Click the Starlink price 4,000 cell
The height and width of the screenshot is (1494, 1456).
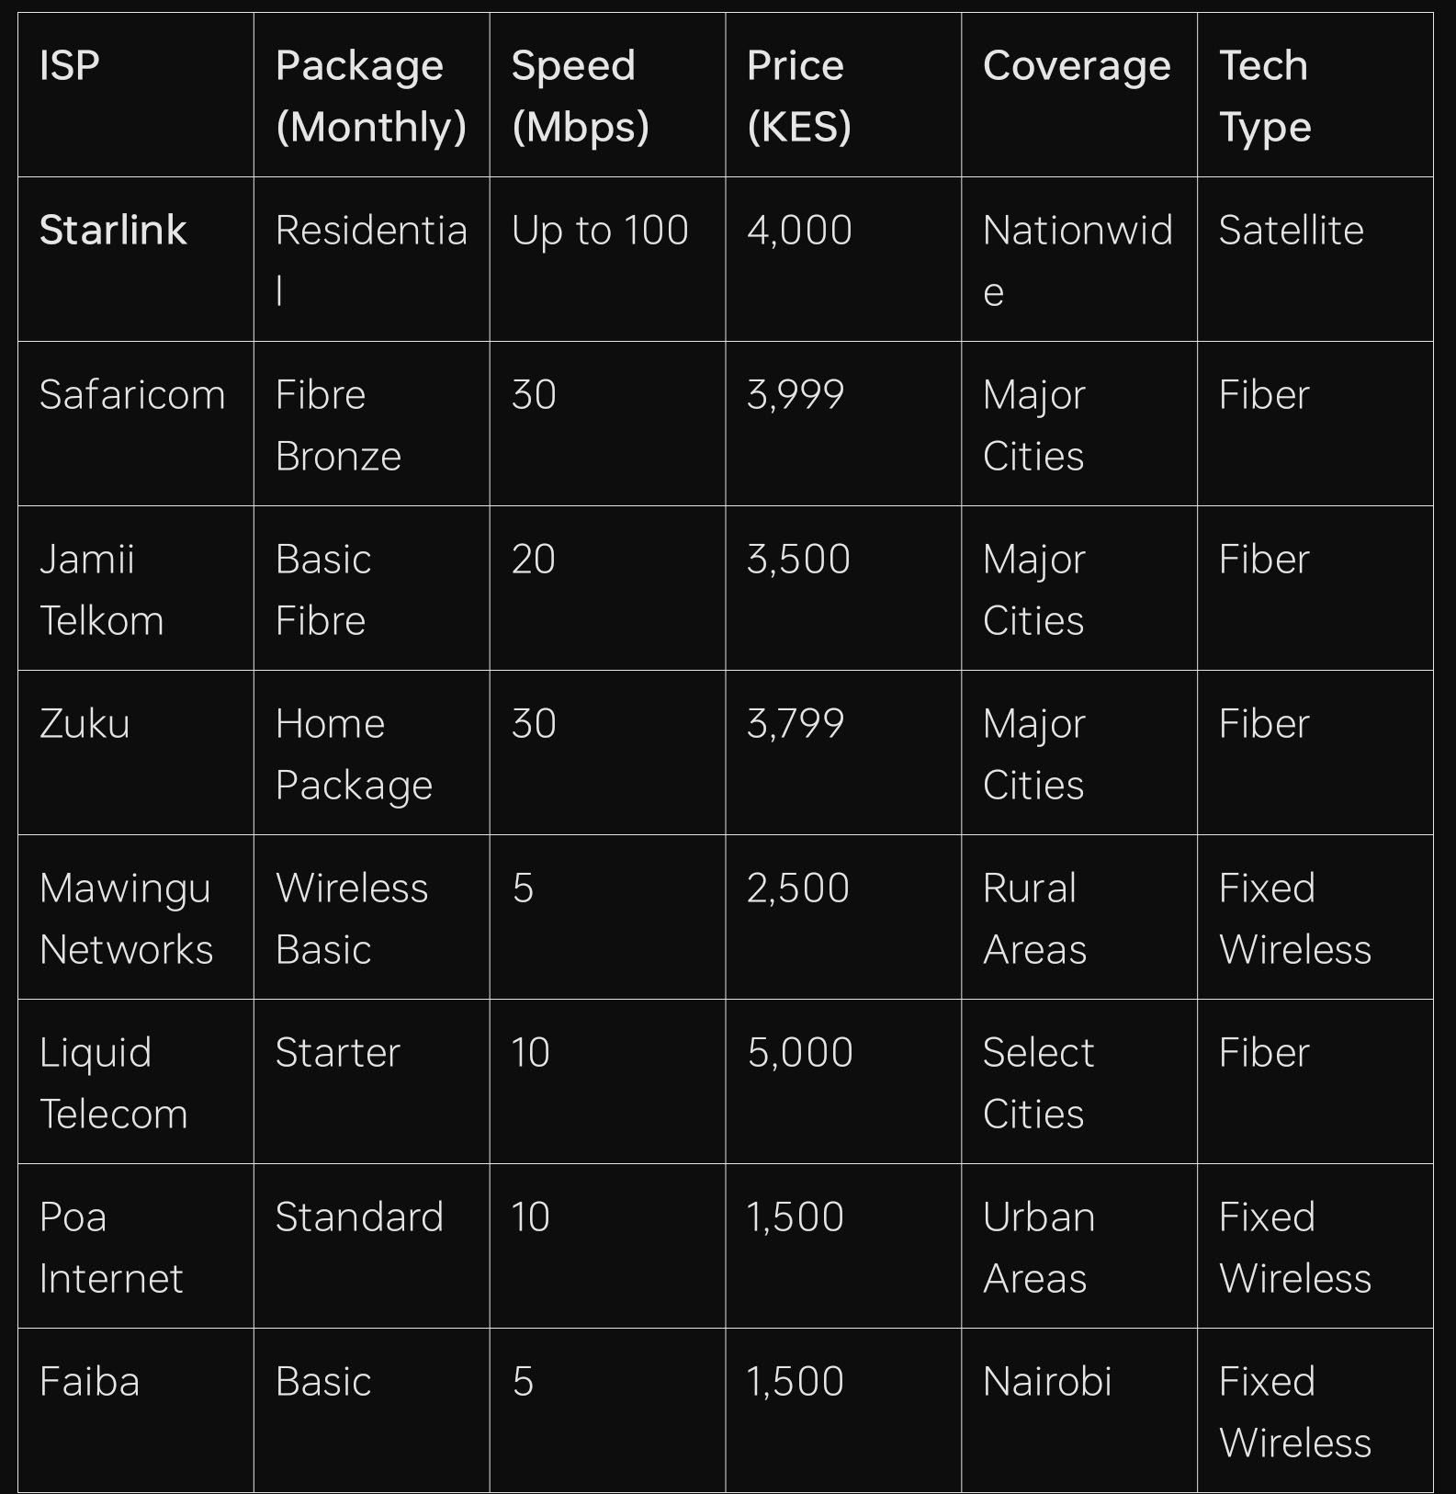pos(799,230)
